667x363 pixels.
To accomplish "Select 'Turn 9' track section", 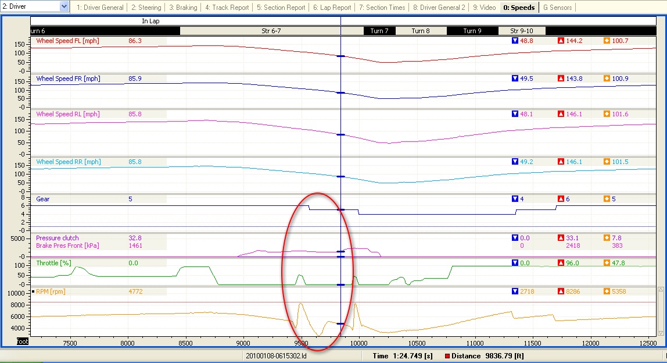I will [472, 31].
